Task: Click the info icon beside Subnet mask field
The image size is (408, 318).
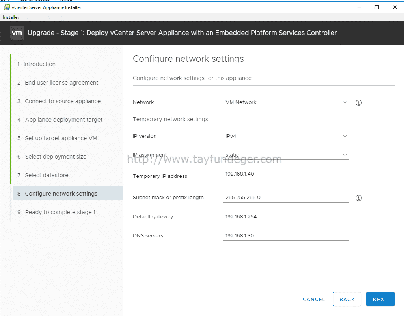Action: click(x=359, y=198)
